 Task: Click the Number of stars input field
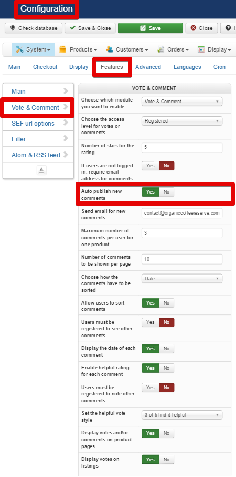(x=182, y=148)
